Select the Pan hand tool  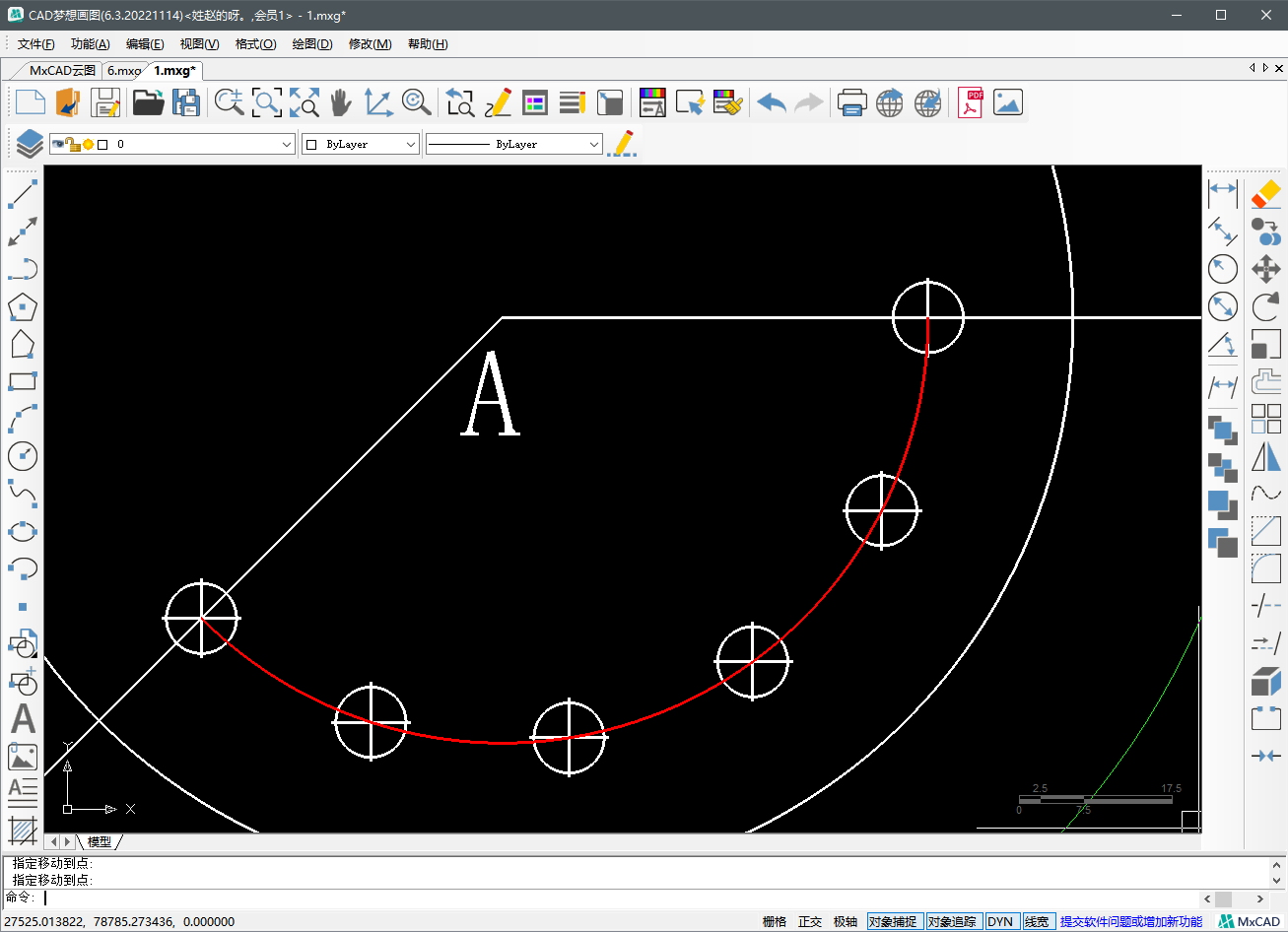tap(341, 102)
